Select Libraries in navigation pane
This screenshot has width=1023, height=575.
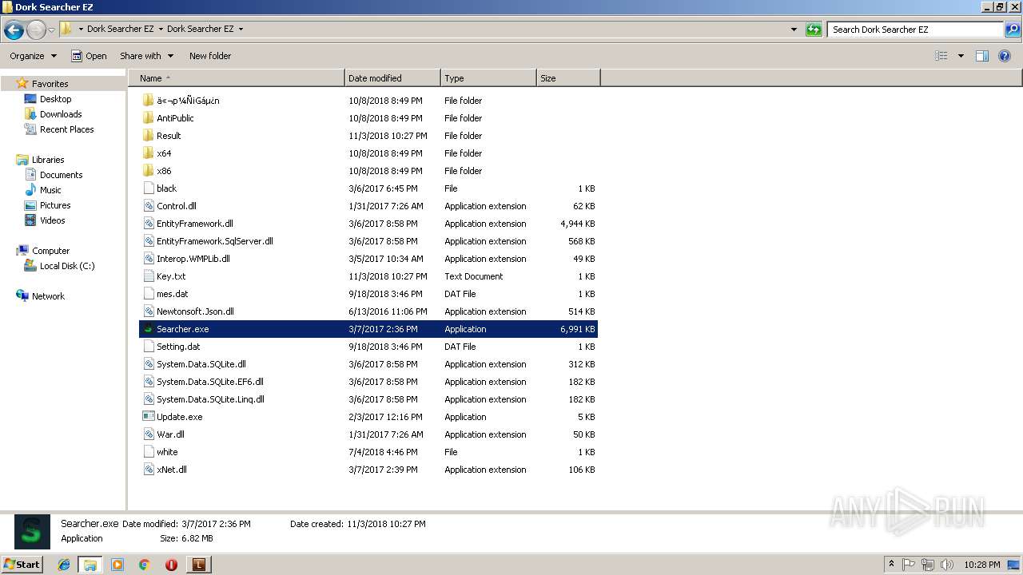(48, 160)
